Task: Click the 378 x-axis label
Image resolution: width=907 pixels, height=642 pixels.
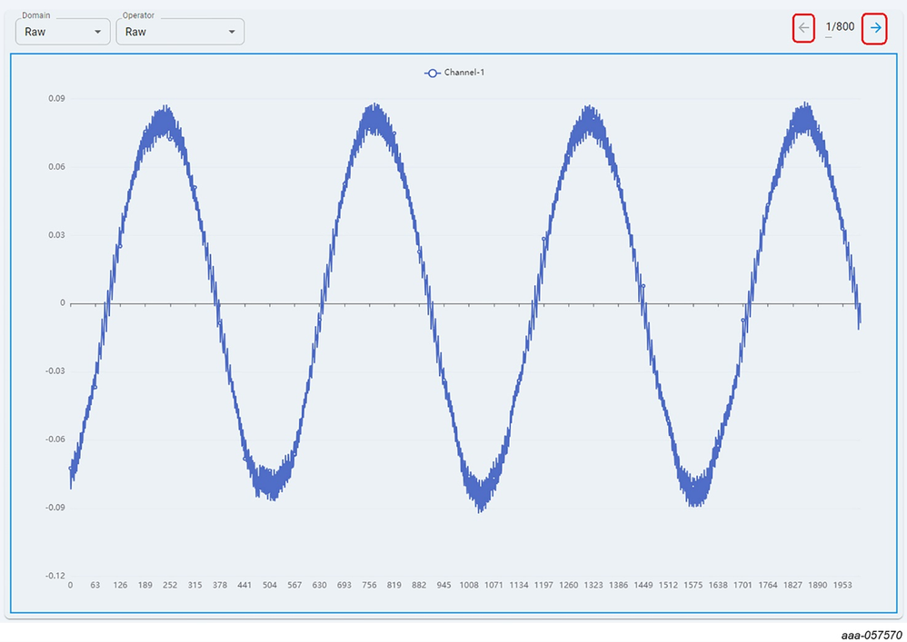Action: click(220, 585)
